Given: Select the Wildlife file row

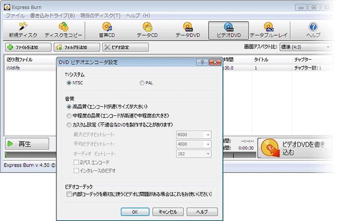Looking at the screenshot, I should point(30,68).
